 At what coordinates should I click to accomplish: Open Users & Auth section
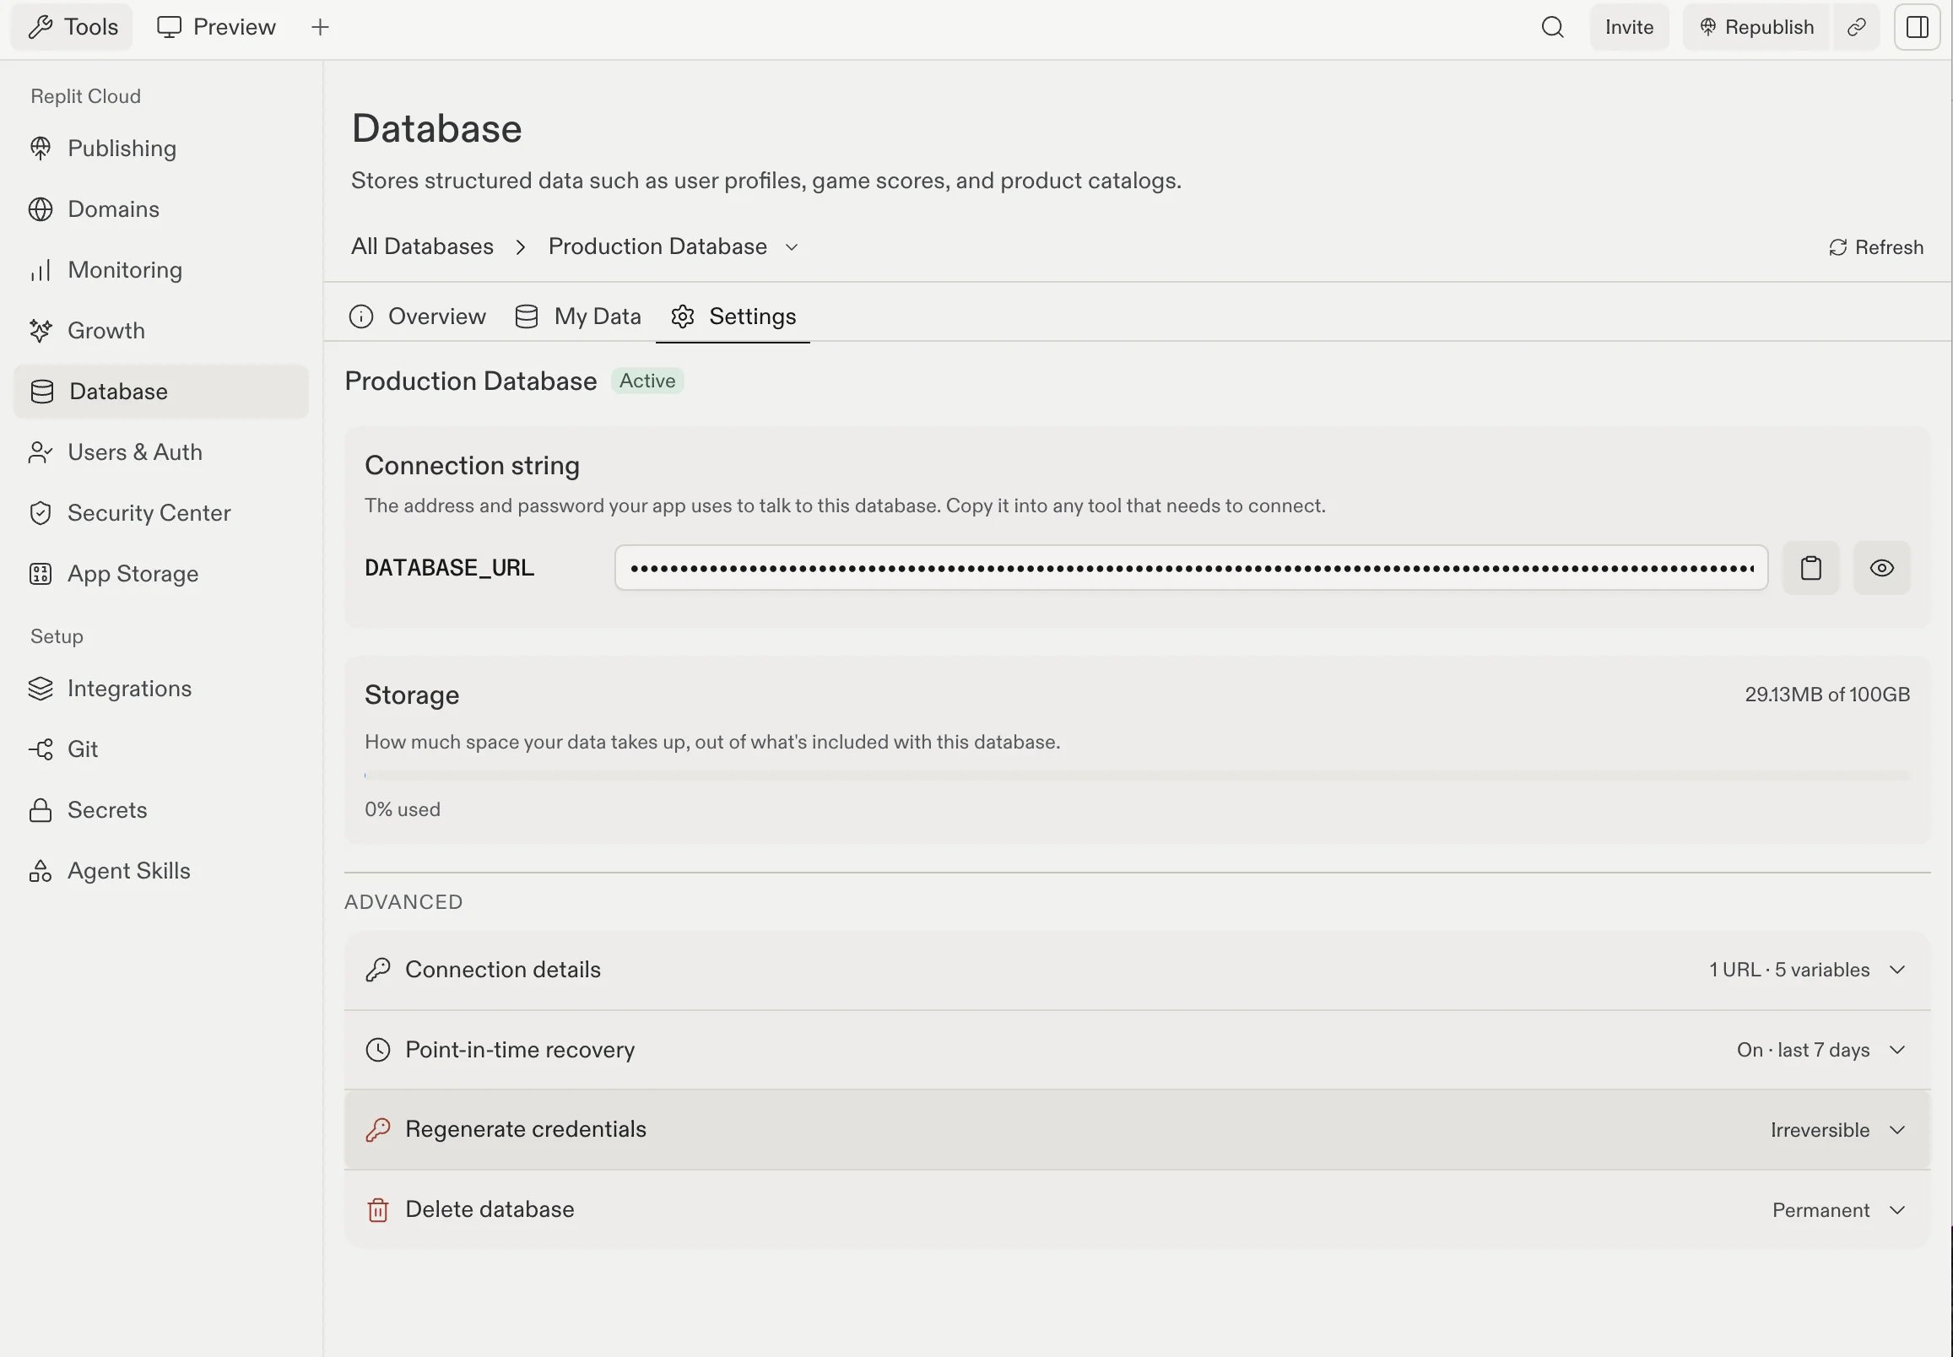click(160, 452)
